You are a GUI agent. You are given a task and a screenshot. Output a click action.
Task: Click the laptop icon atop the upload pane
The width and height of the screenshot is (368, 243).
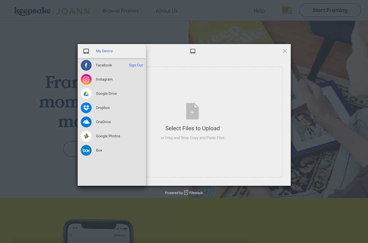pos(193,51)
